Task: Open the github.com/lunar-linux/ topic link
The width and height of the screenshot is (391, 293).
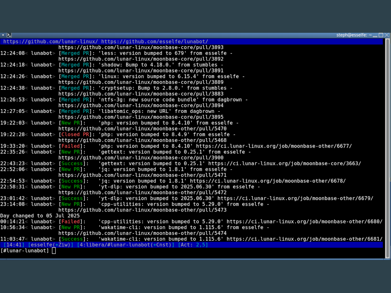Action: pyautogui.click(x=51, y=42)
